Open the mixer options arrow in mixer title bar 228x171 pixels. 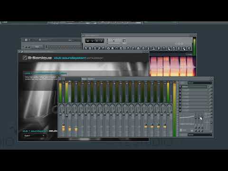tap(60, 79)
